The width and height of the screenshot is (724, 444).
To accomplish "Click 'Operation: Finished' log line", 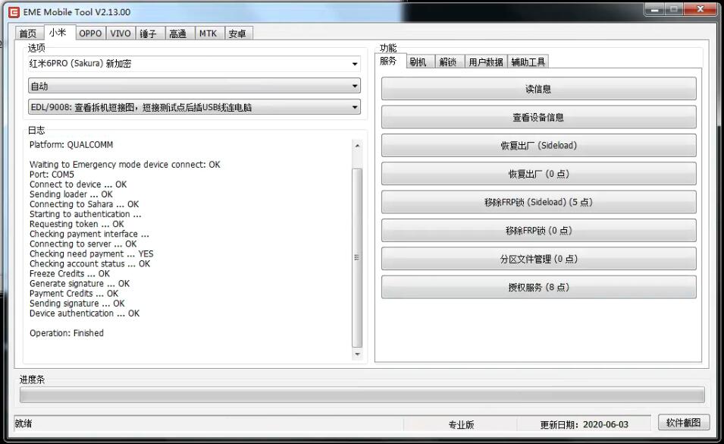I will 67,333.
